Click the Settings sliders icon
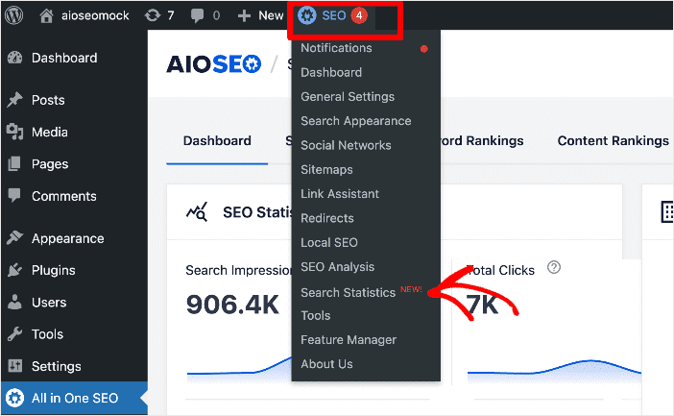Image resolution: width=674 pixels, height=416 pixels. 14,366
